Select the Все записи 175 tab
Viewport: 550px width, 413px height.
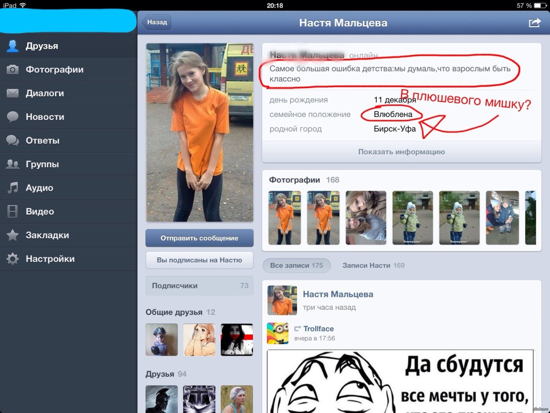point(296,265)
